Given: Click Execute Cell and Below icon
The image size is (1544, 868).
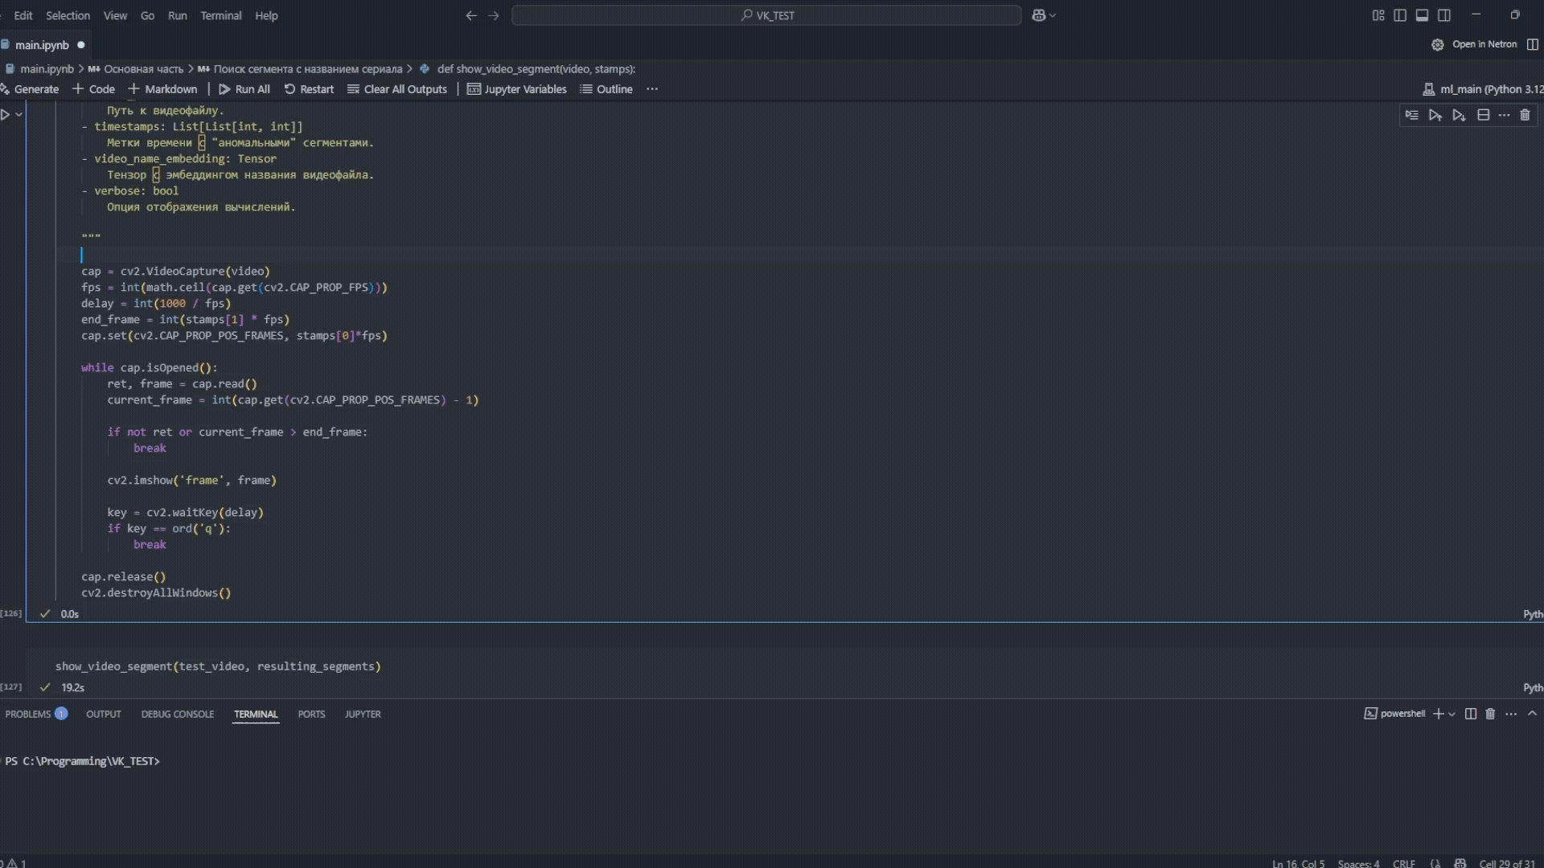Looking at the screenshot, I should click(x=1459, y=115).
